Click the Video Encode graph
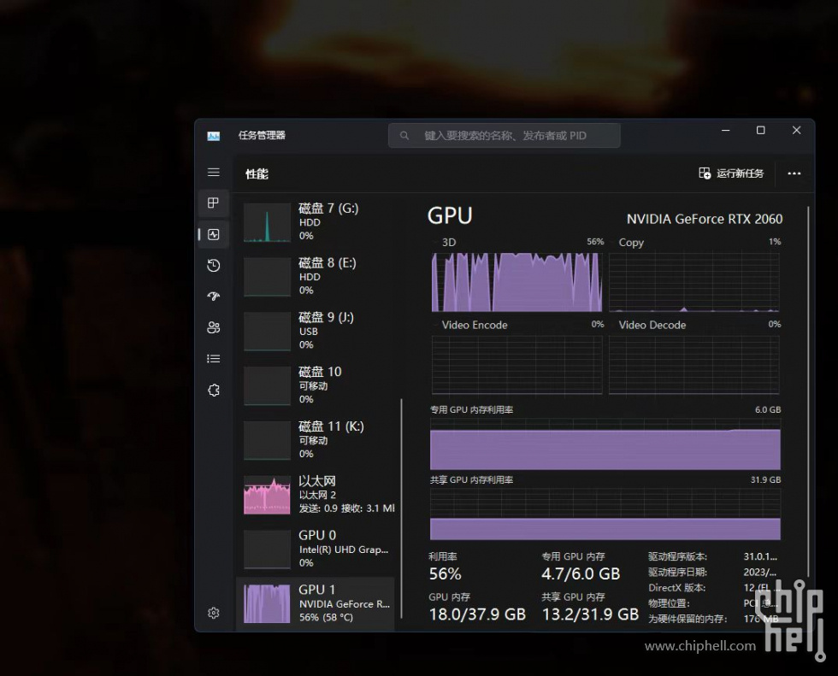This screenshot has height=676, width=838. pos(516,365)
